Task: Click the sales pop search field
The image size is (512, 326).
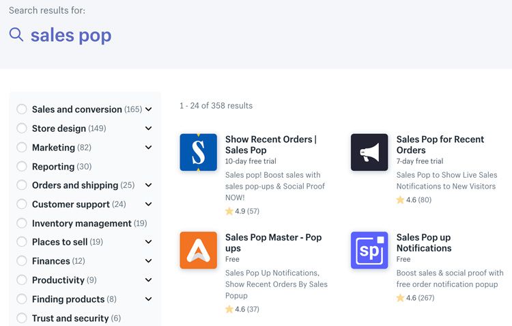Action: click(x=71, y=36)
